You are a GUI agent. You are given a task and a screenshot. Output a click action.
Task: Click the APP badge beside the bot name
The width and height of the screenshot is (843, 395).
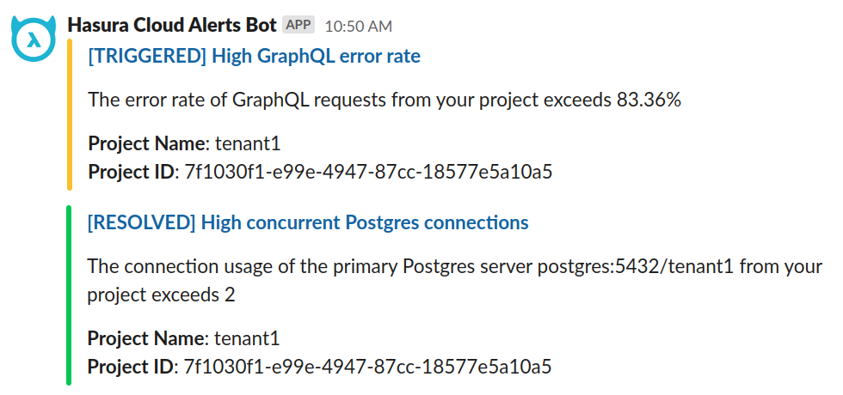[298, 25]
